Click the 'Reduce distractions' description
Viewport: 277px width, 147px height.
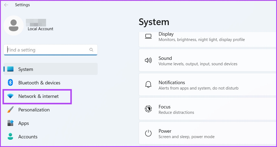pos(176,112)
